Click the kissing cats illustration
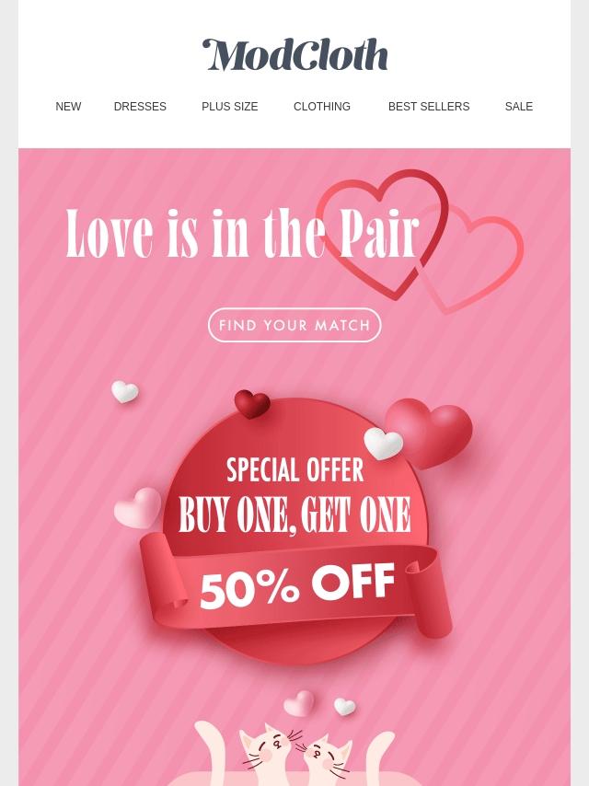This screenshot has height=786, width=589. tap(294, 754)
